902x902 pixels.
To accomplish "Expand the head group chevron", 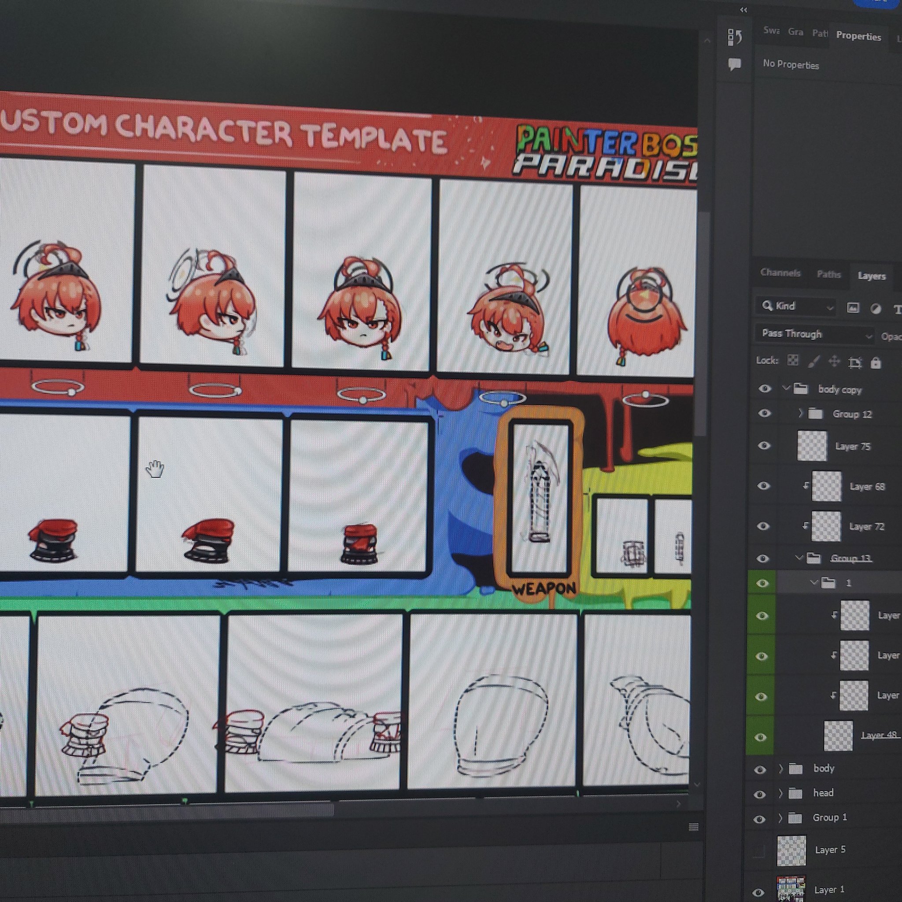I will [x=780, y=793].
